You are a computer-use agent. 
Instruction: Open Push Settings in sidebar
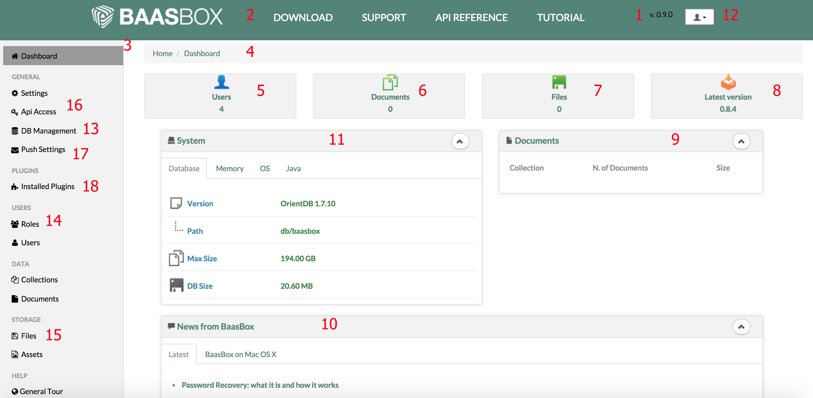coord(43,149)
